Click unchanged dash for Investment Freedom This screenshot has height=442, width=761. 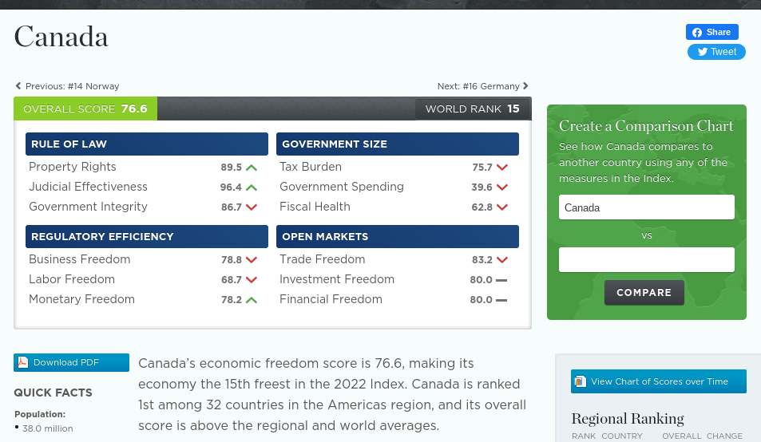501,280
